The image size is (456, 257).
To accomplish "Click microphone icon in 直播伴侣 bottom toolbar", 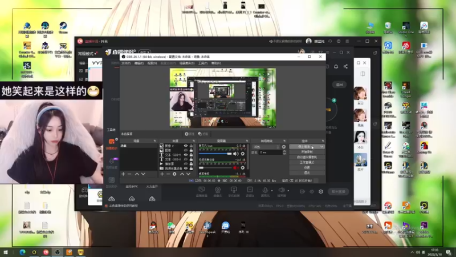I will (265, 190).
